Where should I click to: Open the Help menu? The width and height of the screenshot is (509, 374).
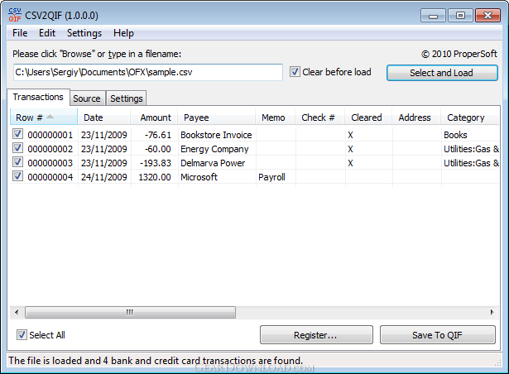[x=123, y=33]
